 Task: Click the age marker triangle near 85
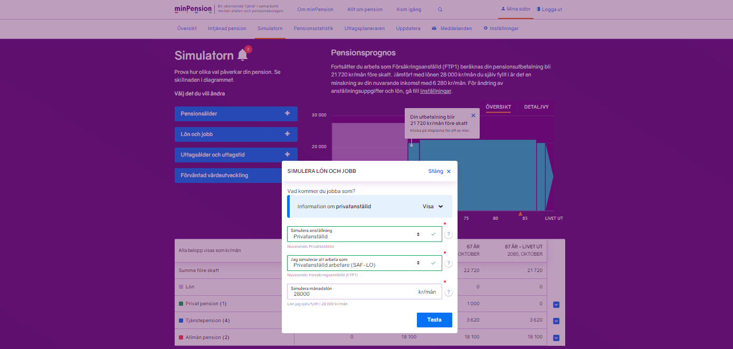tap(520, 214)
